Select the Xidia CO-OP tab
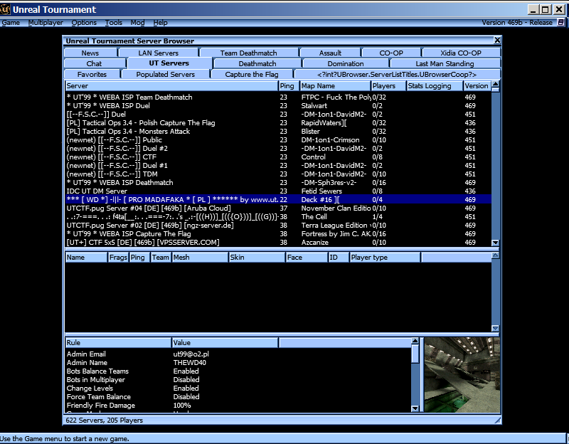Image resolution: width=569 pixels, height=444 pixels. coord(459,52)
